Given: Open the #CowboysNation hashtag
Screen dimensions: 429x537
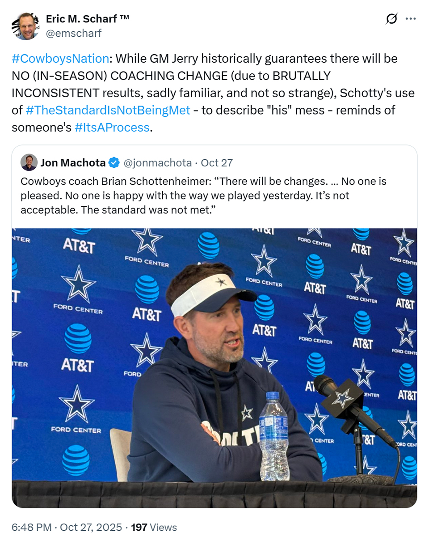Looking at the screenshot, I should [60, 59].
